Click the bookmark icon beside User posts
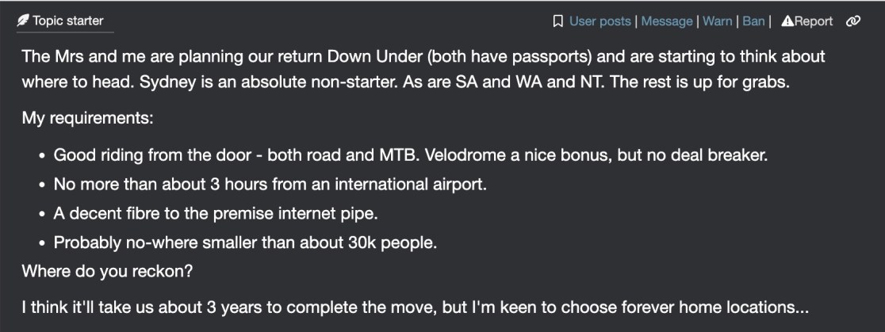Image resolution: width=885 pixels, height=332 pixels. (557, 21)
